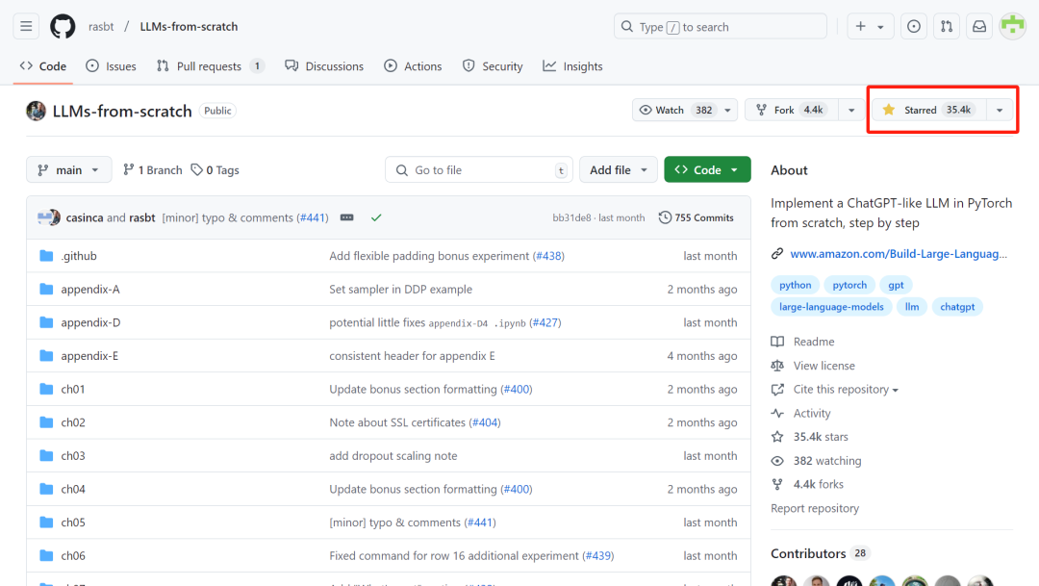The image size is (1039, 586).
Task: Switch to the Code tab
Action: [43, 66]
